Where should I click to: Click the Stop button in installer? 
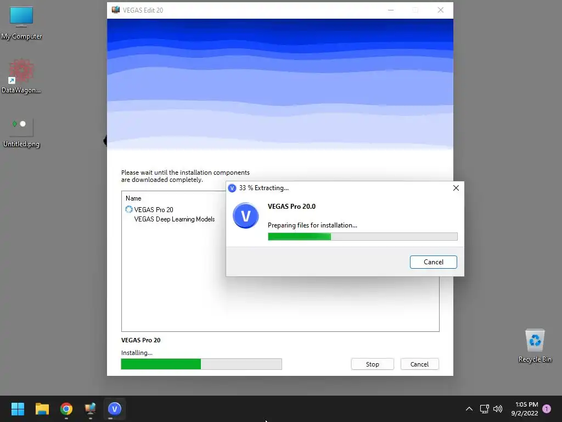click(x=373, y=364)
